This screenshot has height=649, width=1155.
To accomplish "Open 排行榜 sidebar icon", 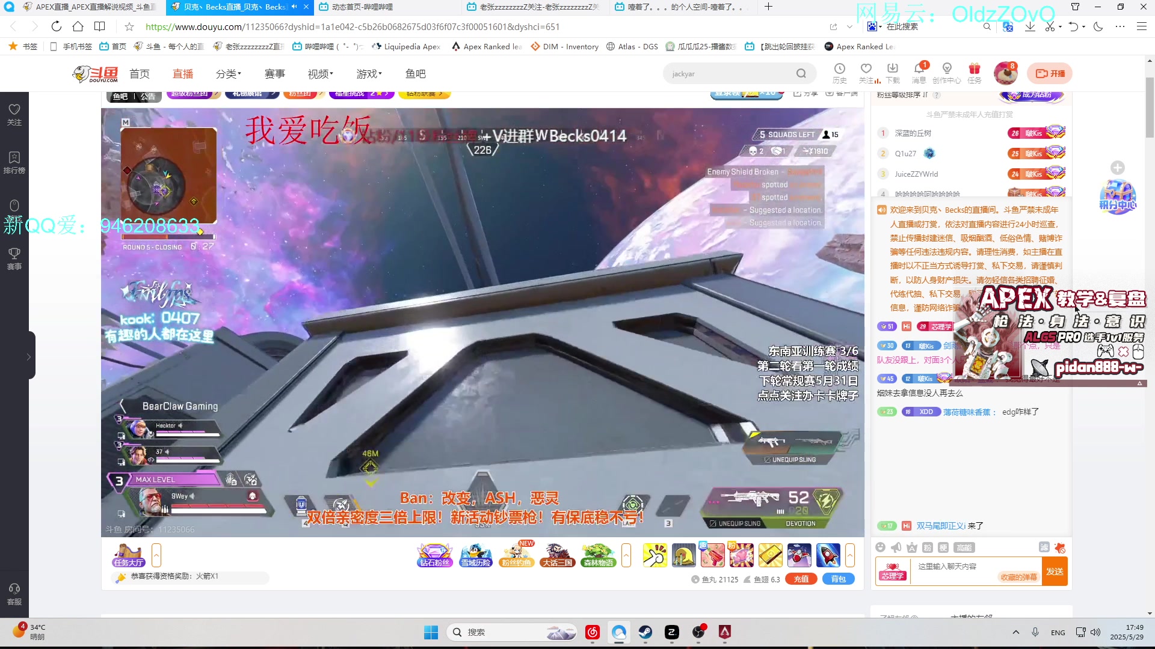I will [14, 162].
